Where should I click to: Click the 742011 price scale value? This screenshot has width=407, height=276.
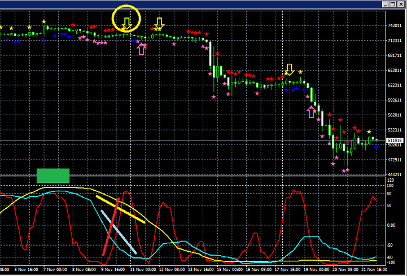click(x=395, y=25)
